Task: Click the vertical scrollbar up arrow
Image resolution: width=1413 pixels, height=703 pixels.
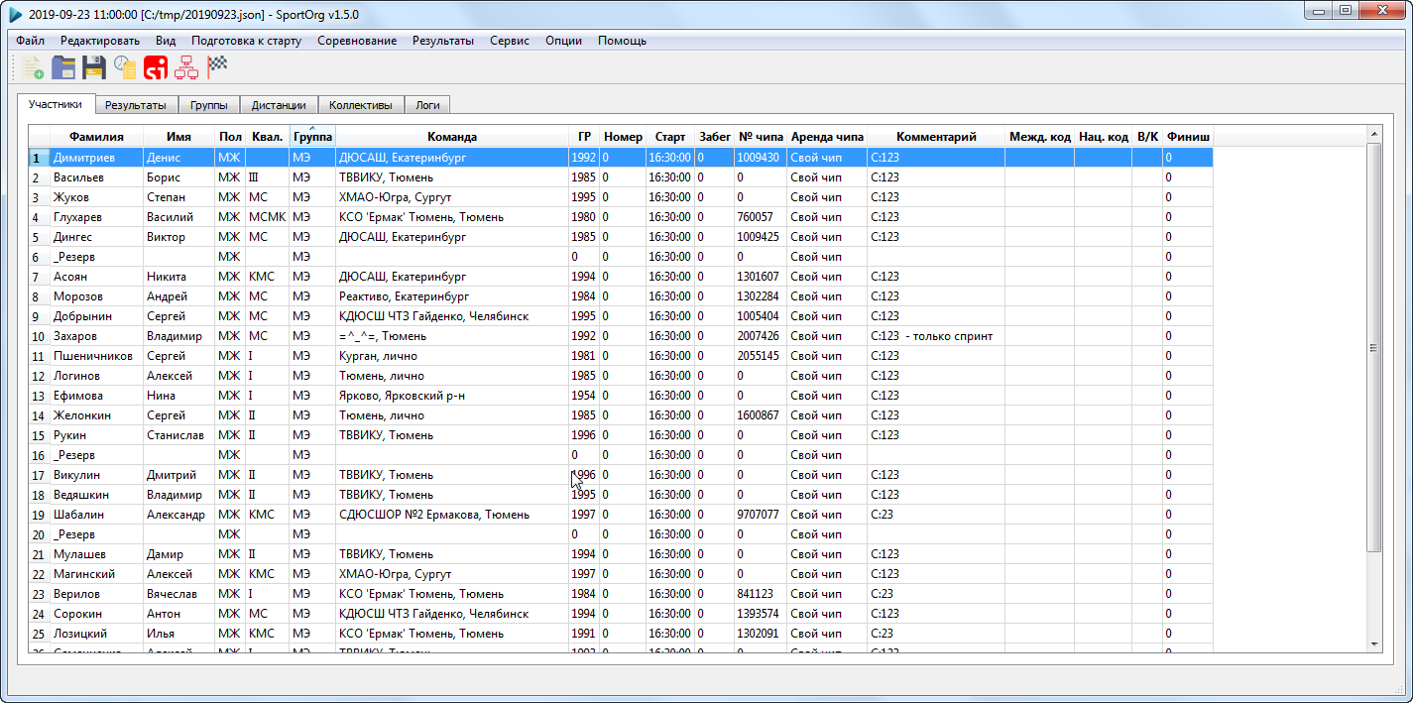Action: (1373, 134)
